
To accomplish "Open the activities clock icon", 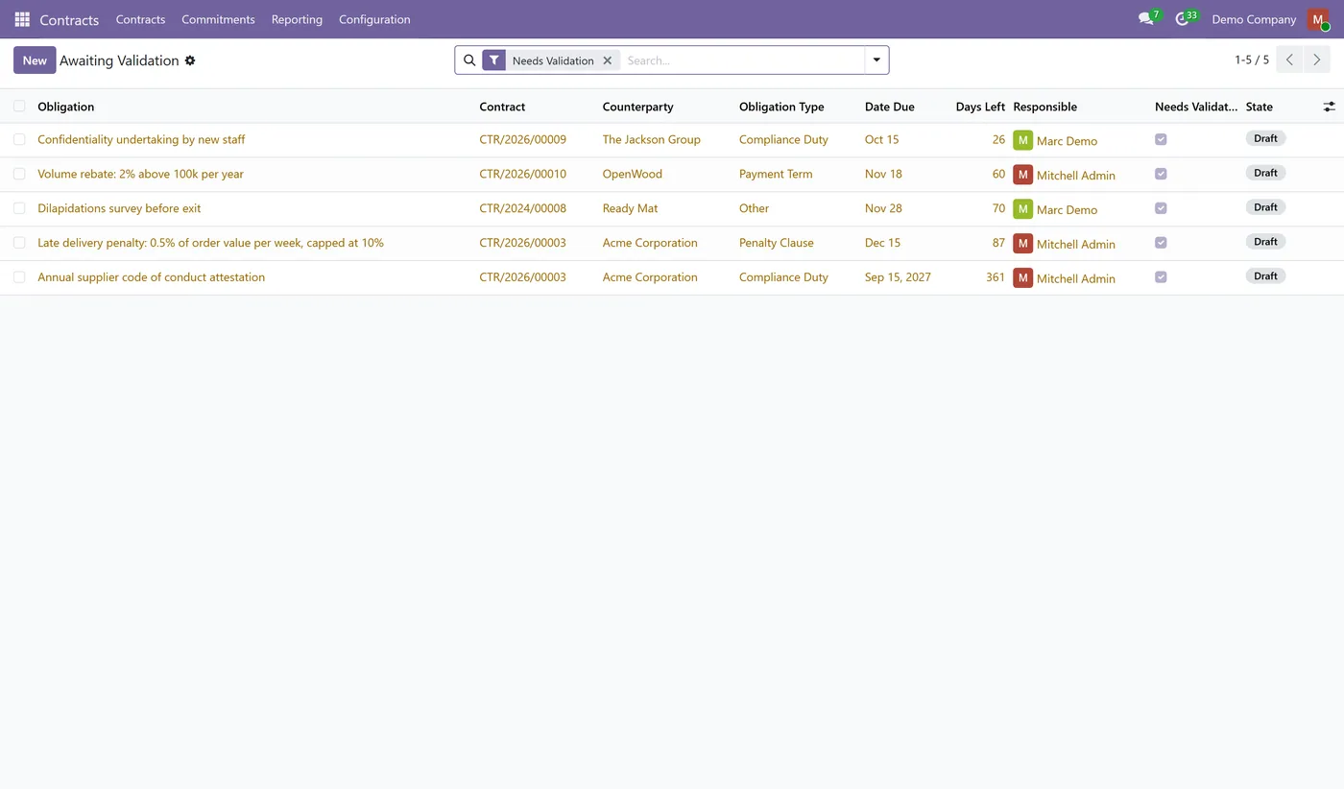I will (x=1183, y=19).
